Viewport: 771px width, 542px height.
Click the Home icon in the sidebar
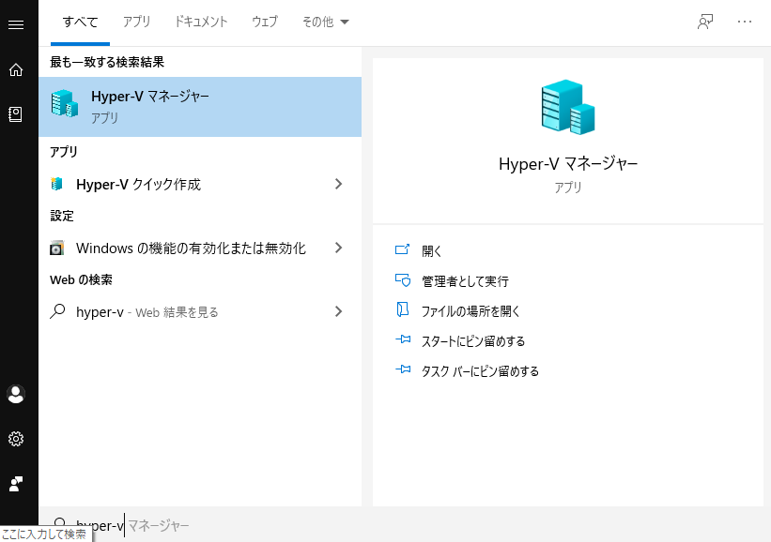(15, 69)
